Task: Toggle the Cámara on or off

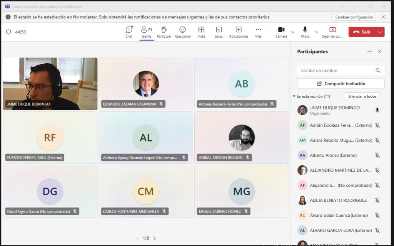Action: (x=281, y=32)
